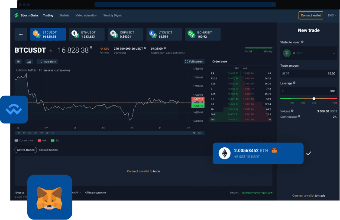The height and width of the screenshot is (220, 340).
Task: Favorite BTCUSDT with the star icon
Action: tap(51, 51)
